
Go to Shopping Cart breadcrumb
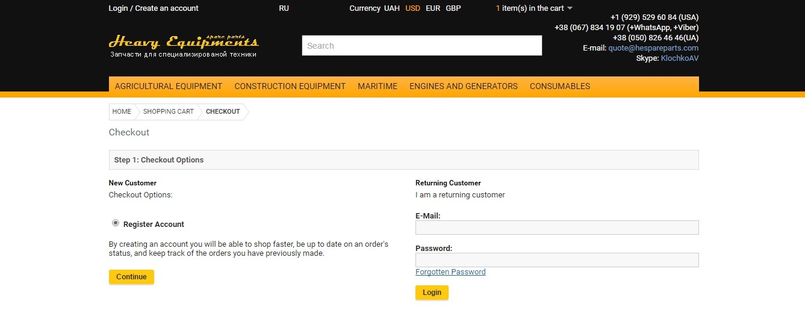pos(169,111)
